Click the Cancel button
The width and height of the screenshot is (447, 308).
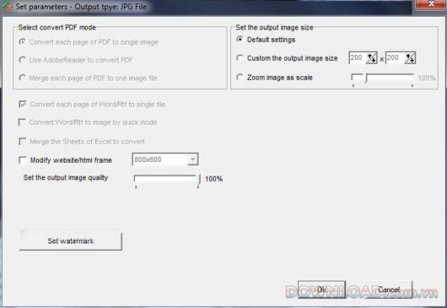coord(389,289)
